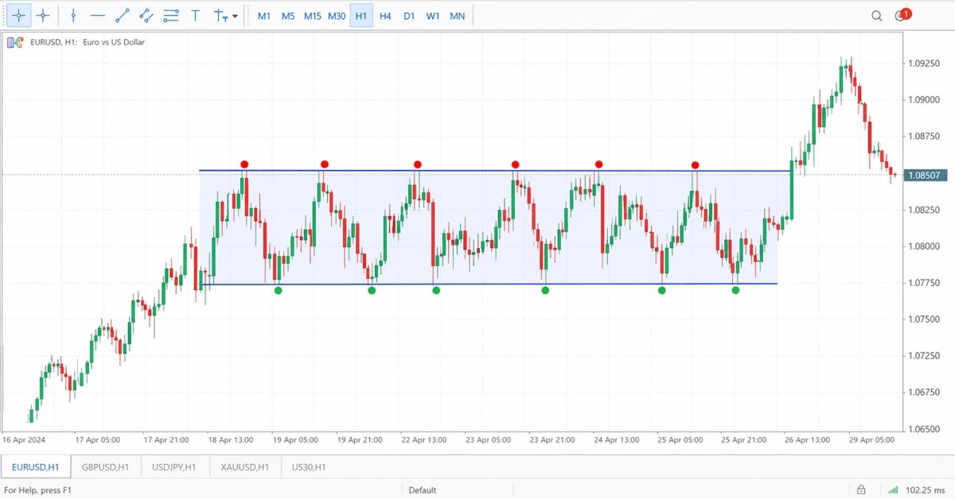955x499 pixels.
Task: Click the lock icon in status bar
Action: 861,489
